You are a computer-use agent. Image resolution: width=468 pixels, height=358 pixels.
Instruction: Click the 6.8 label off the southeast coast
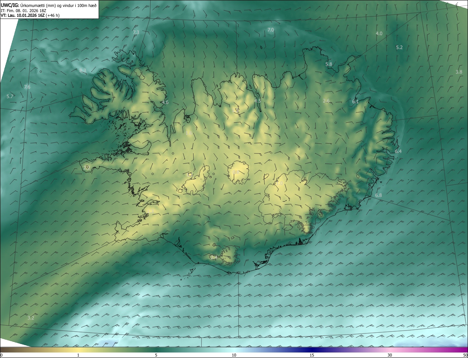click(x=378, y=195)
